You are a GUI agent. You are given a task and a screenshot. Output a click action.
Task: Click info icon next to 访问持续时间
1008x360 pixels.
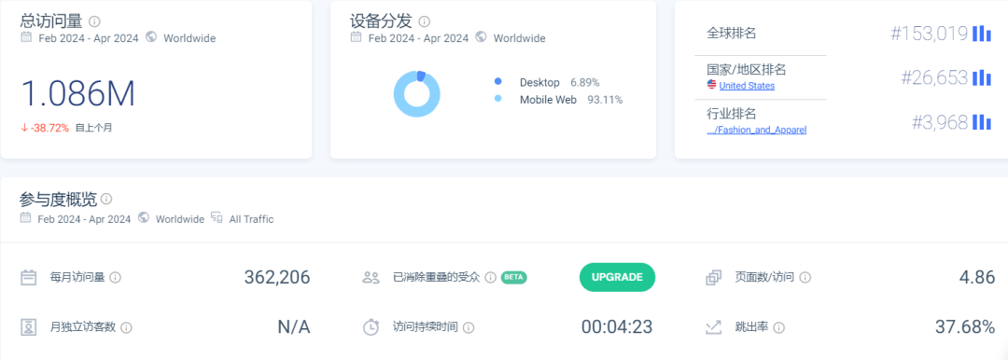(469, 327)
